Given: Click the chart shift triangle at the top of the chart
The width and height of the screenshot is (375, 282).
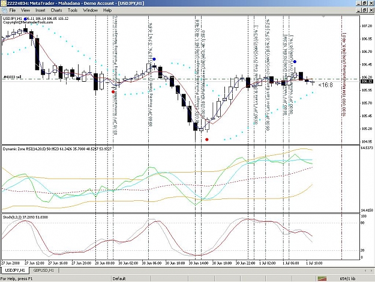Looking at the screenshot, I should [x=323, y=17].
